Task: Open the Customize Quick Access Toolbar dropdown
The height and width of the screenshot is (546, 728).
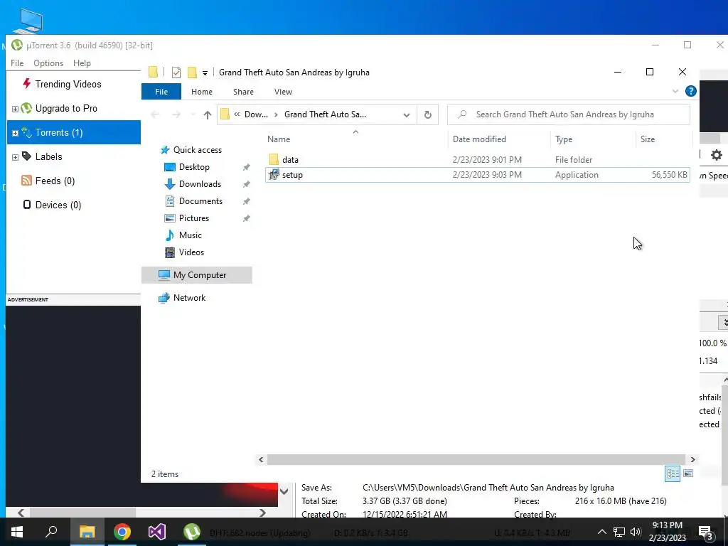Action: (x=205, y=73)
